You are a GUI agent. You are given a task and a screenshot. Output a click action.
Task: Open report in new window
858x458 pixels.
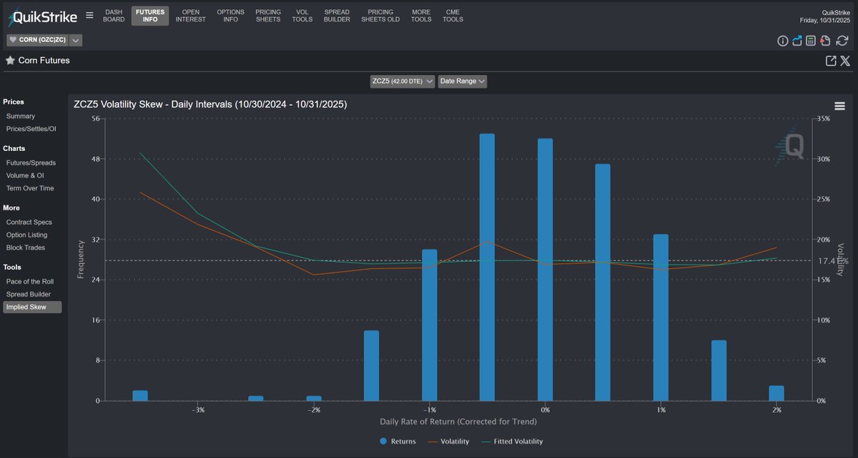click(x=830, y=61)
